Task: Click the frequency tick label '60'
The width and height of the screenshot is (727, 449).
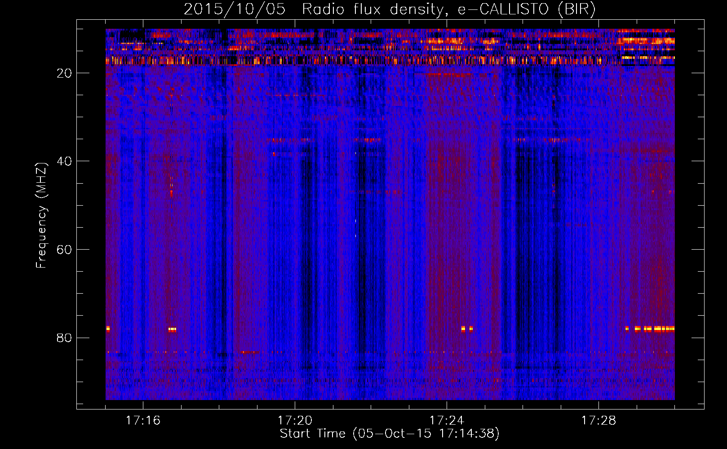Action: 64,250
